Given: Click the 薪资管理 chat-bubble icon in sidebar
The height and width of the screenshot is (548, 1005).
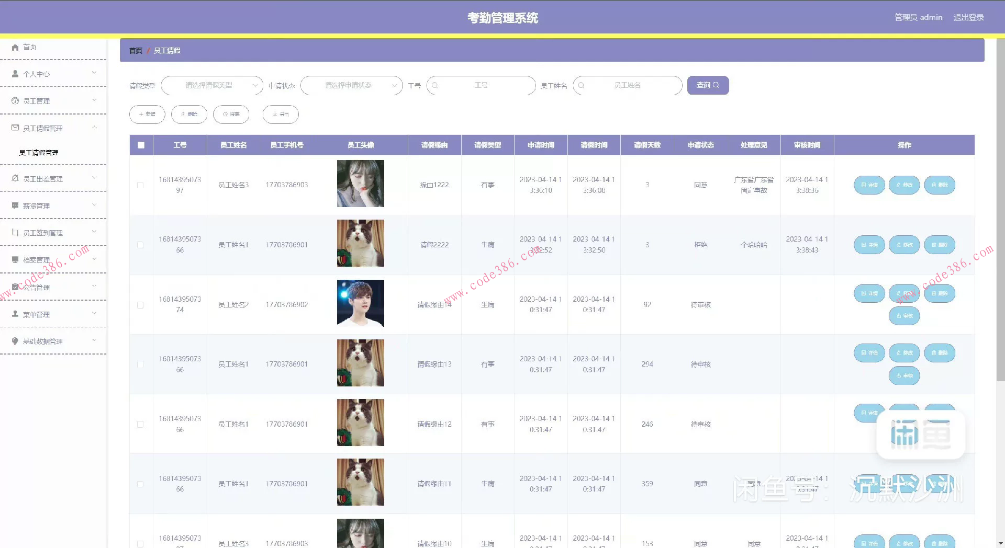Looking at the screenshot, I should 15,206.
